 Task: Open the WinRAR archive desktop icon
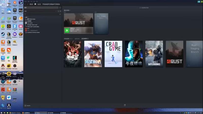click(x=15, y=90)
